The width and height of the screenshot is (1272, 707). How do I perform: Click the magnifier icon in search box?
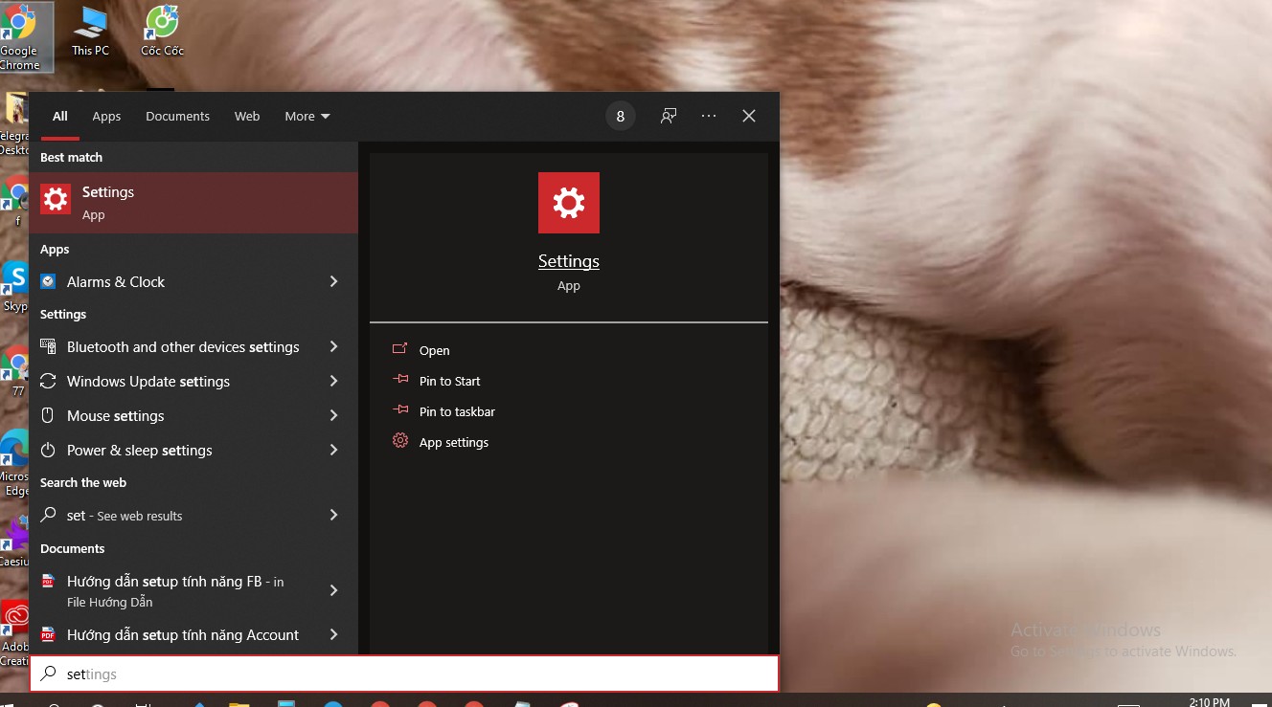(x=48, y=674)
